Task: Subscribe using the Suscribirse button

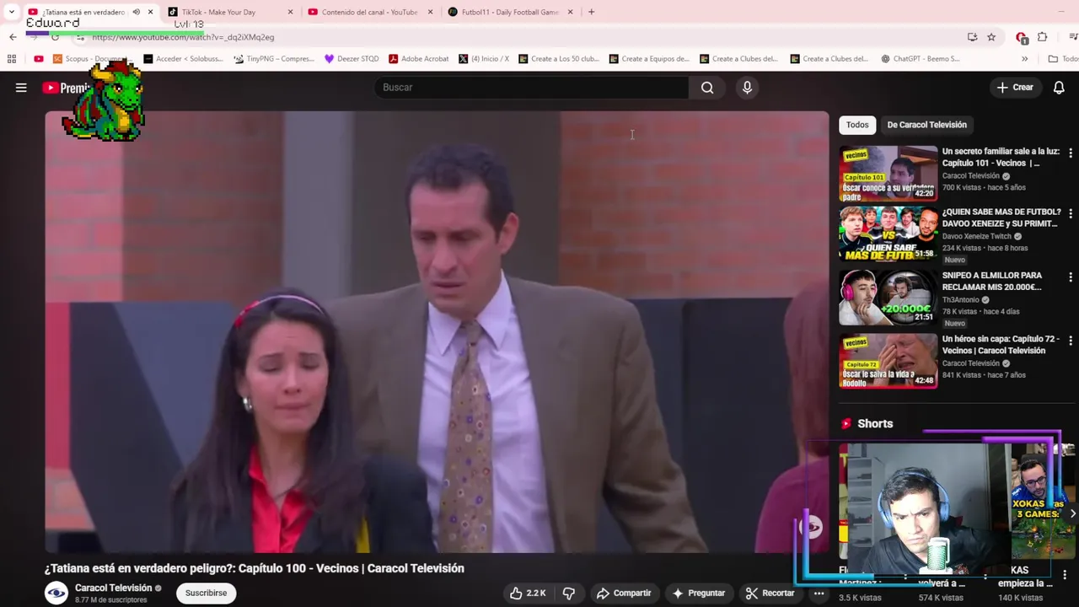Action: [x=206, y=594]
